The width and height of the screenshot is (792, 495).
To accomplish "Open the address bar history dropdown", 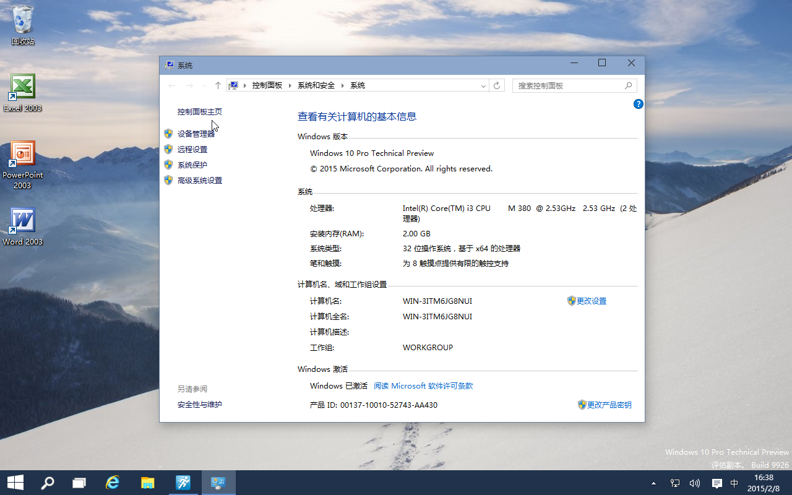I will click(483, 86).
